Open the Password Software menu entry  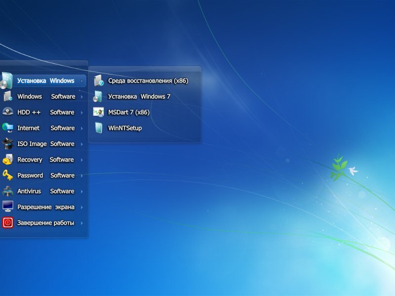[43, 176]
